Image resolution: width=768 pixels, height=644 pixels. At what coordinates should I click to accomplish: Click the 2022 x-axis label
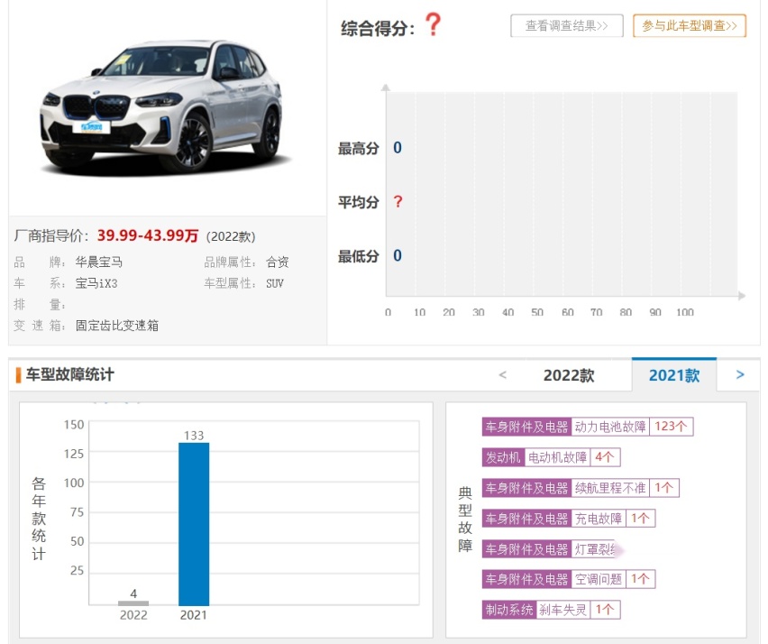tap(133, 615)
